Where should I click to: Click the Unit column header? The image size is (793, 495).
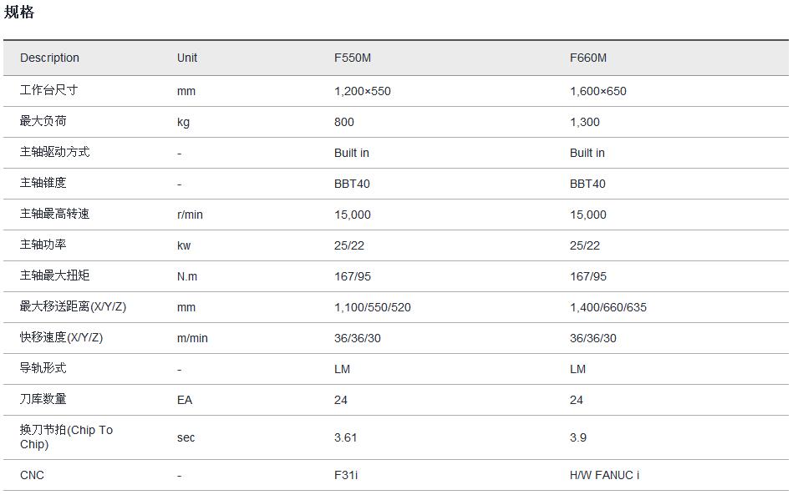pyautogui.click(x=187, y=58)
